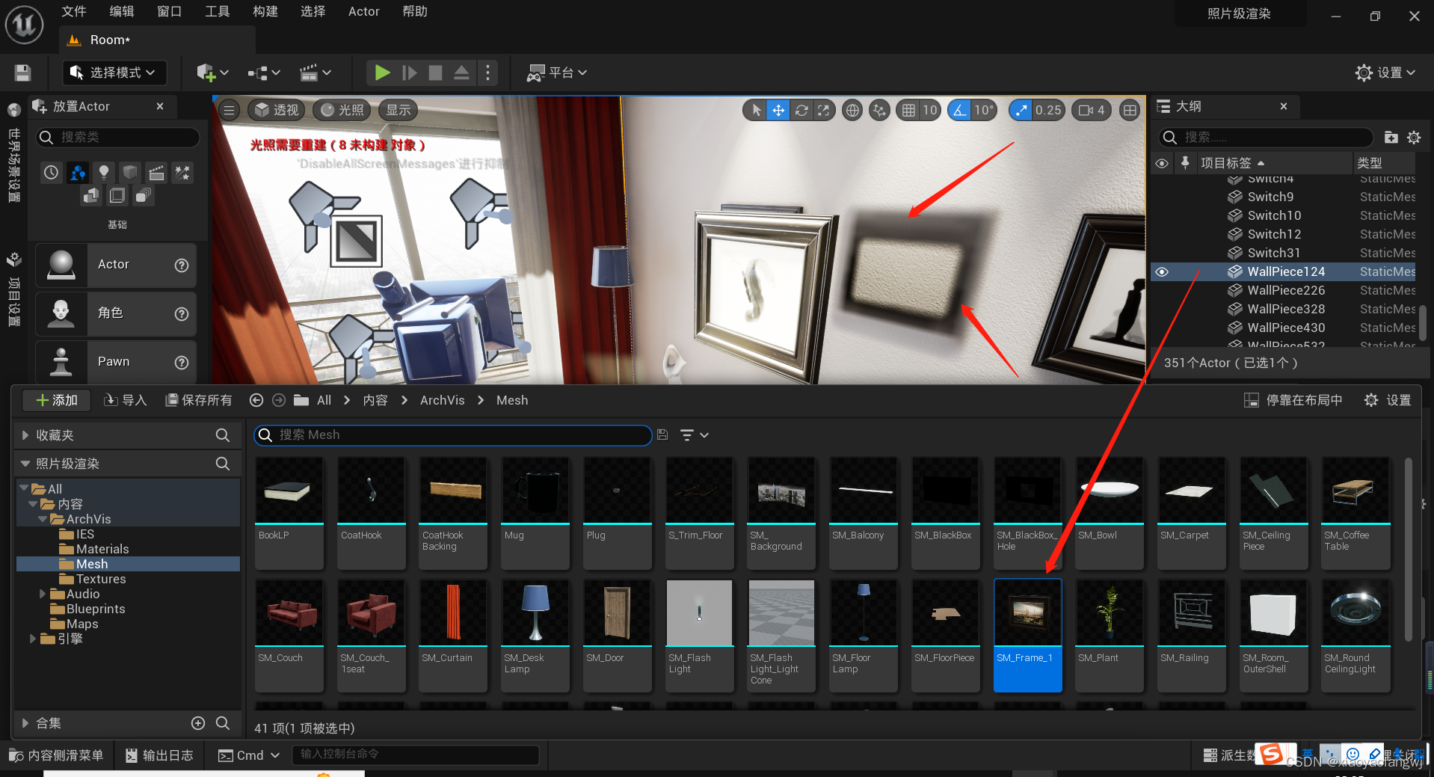Select the scale gizmo tool in viewport
This screenshot has width=1434, height=777.
coord(823,111)
